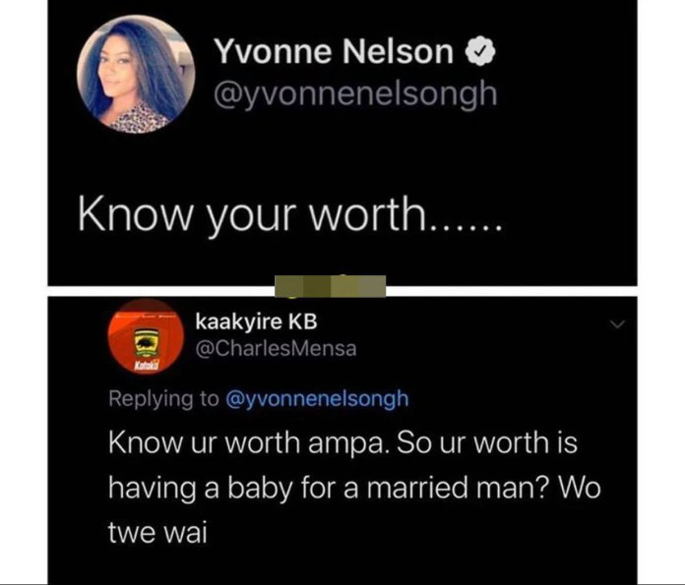Open Yvonne Nelson's round profile picture

tap(136, 74)
